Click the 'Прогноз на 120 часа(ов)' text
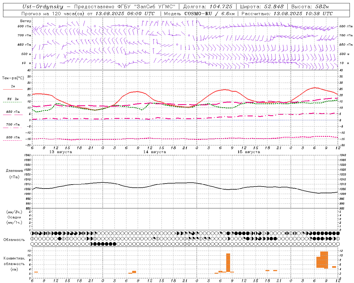 pos(53,14)
